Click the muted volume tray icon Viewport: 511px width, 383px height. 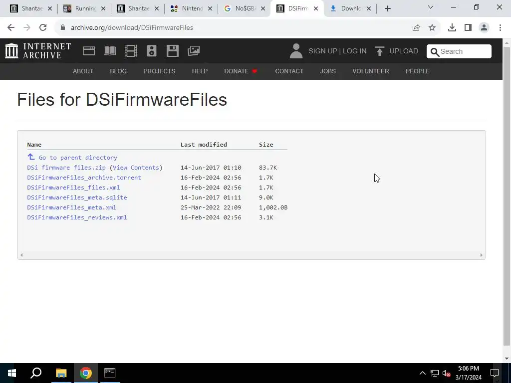click(446, 373)
